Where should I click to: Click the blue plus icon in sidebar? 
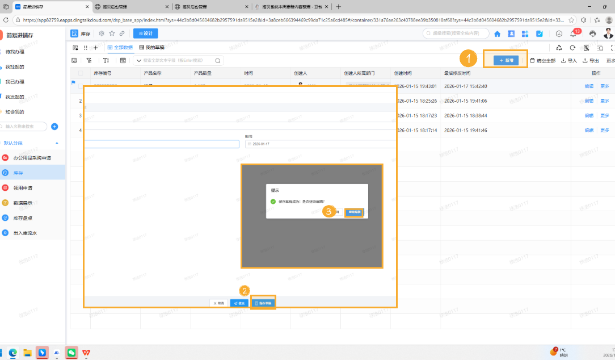(x=54, y=126)
